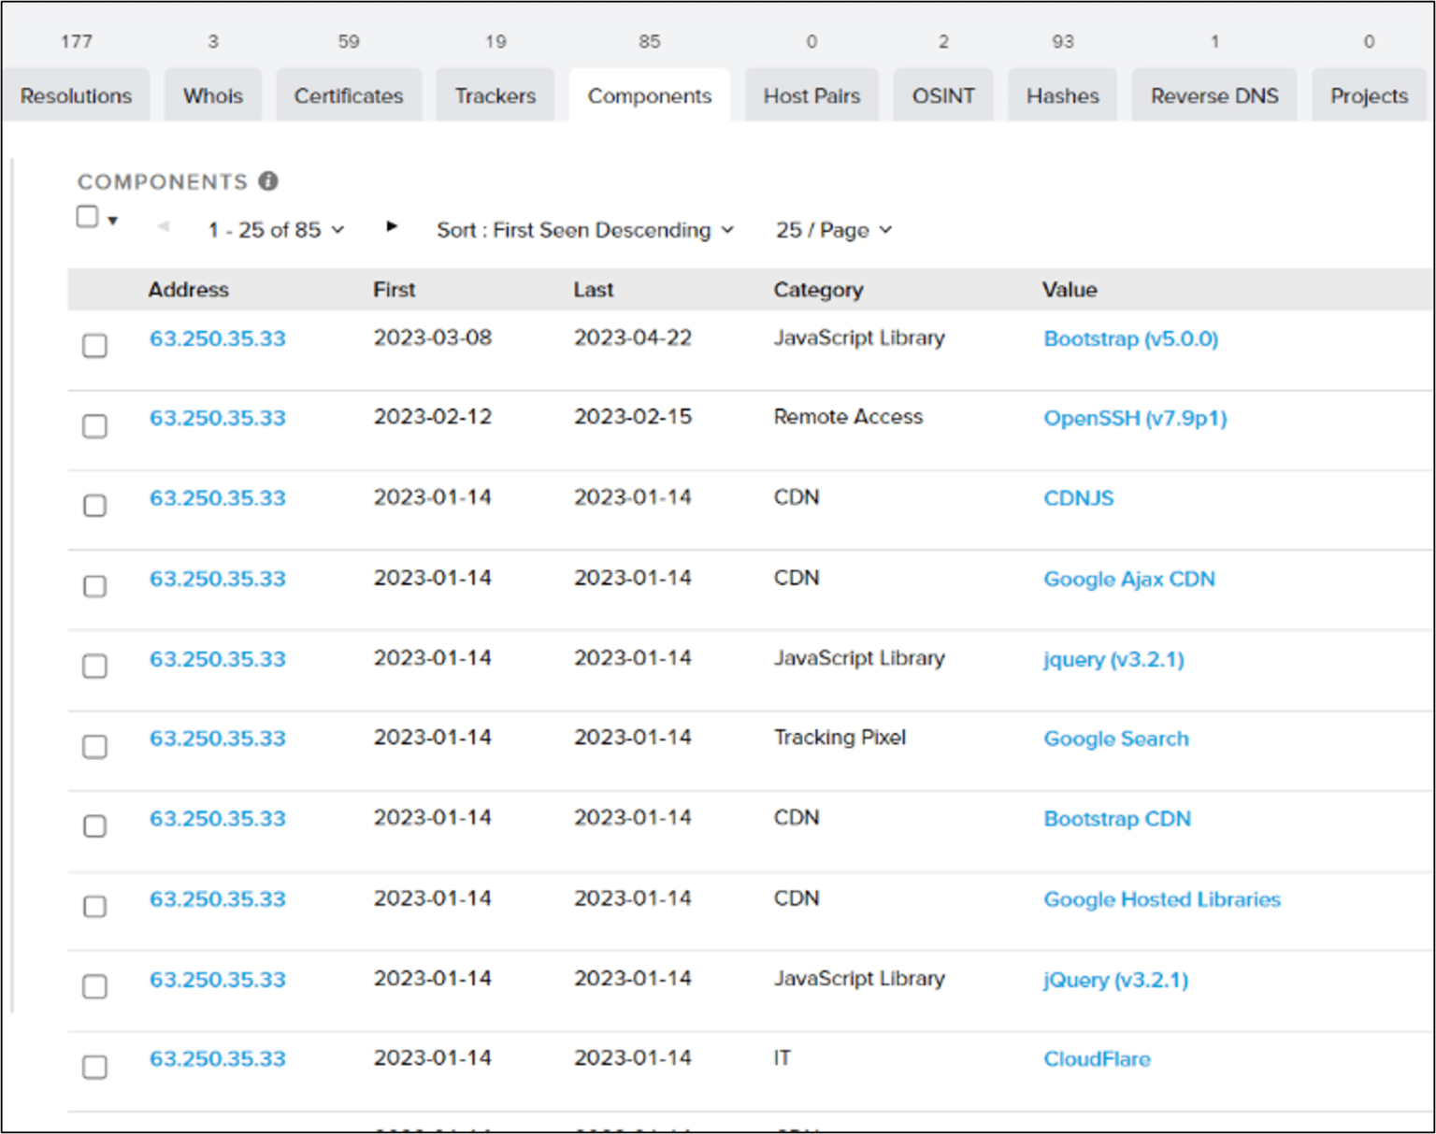Open the OpenSSH (v7.9p1) value link
This screenshot has height=1134, width=1436.
(1135, 418)
